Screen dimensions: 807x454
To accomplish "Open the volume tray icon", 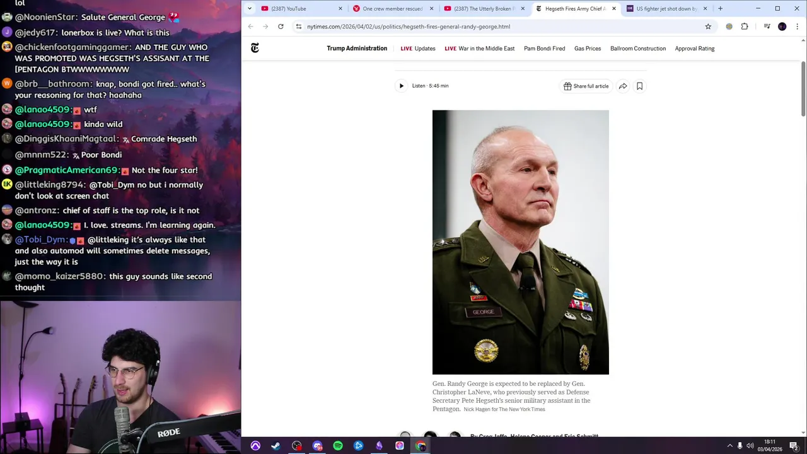I will [750, 446].
